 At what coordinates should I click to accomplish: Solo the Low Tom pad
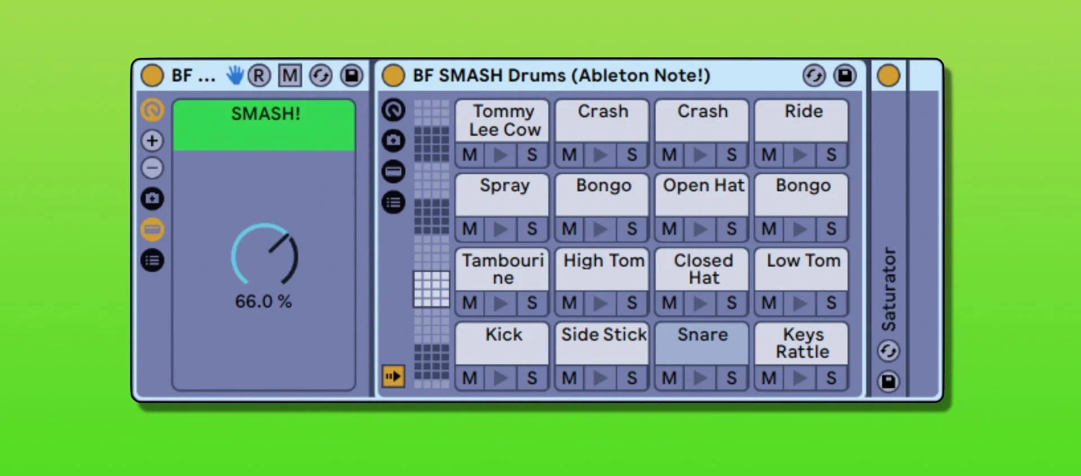coord(831,303)
